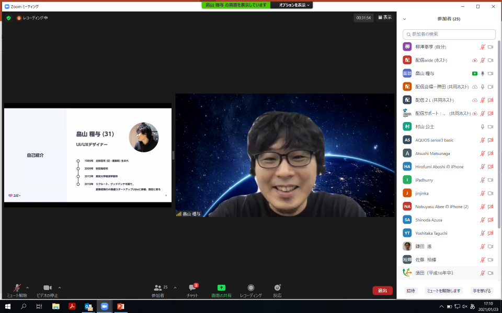
Task: Click the disabled video icon for 配信2L
Action: pyautogui.click(x=490, y=100)
